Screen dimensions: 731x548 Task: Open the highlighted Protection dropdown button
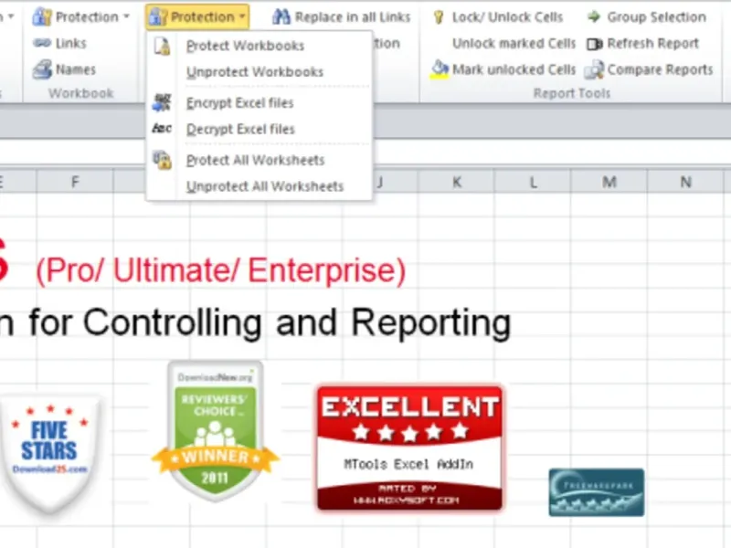coord(197,17)
